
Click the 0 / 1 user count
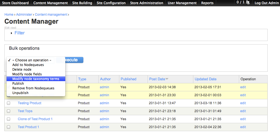click(x=241, y=2)
